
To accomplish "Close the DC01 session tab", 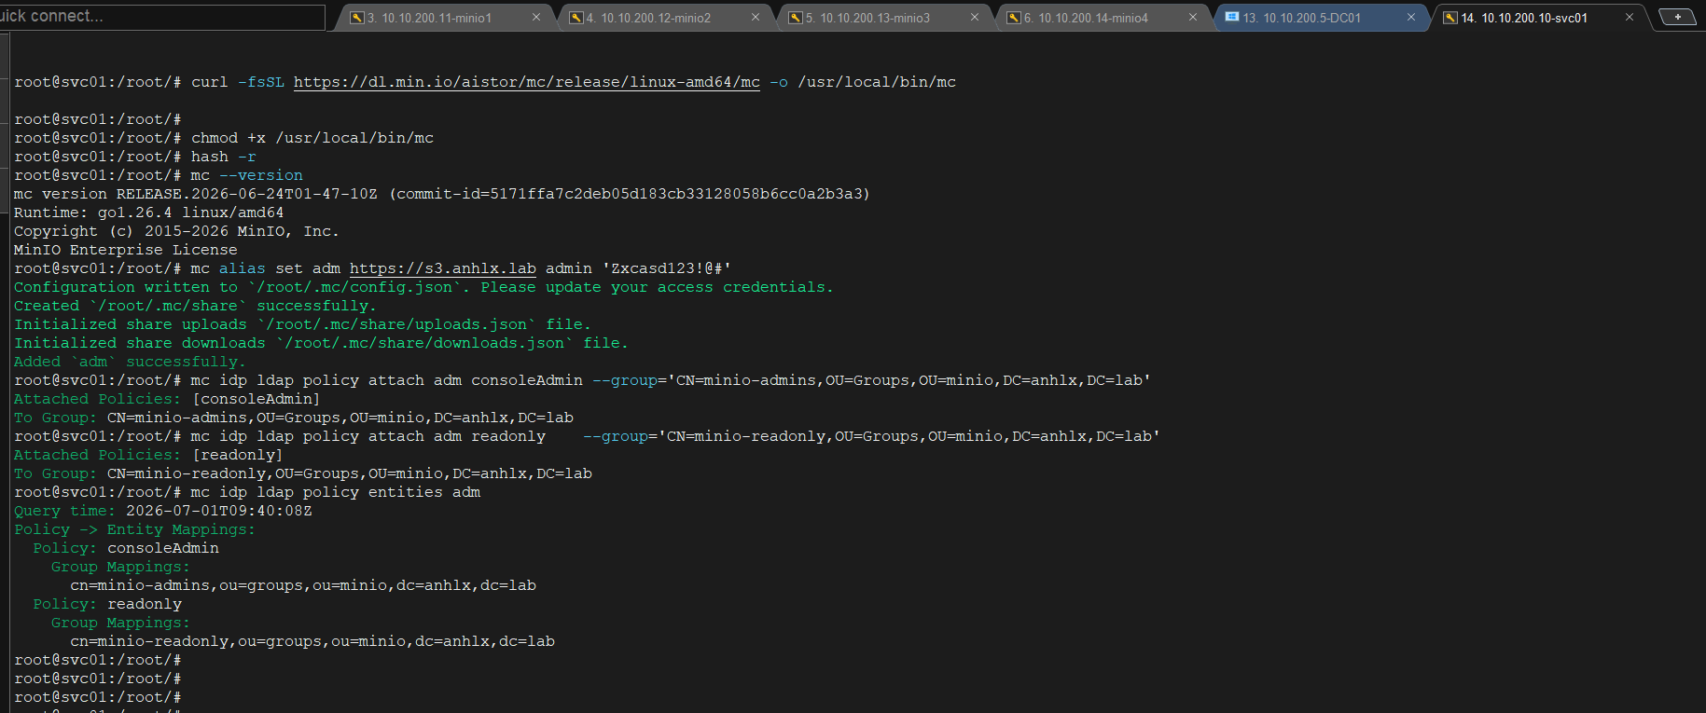I will click(x=1411, y=18).
